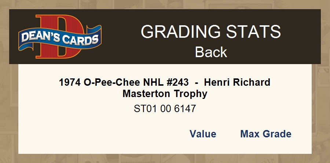The width and height of the screenshot is (330, 163).
Task: Click the word Grade in Max Grade
Action: [278, 134]
